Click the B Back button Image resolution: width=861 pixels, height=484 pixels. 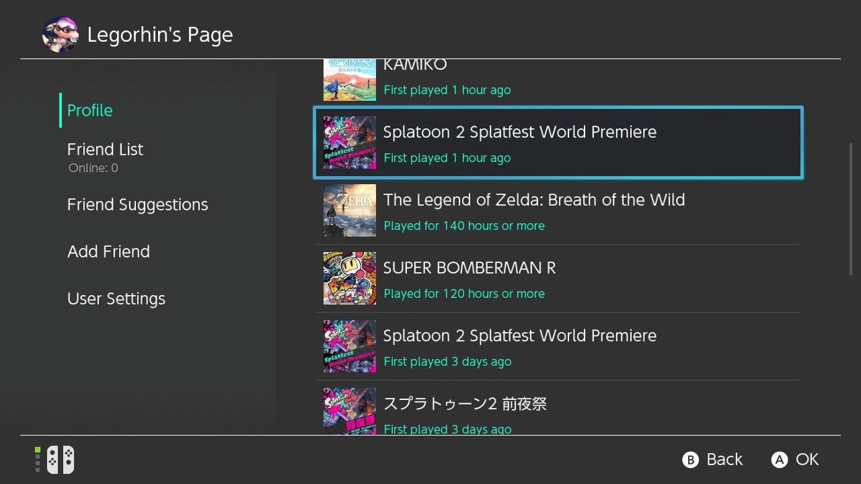click(x=712, y=459)
